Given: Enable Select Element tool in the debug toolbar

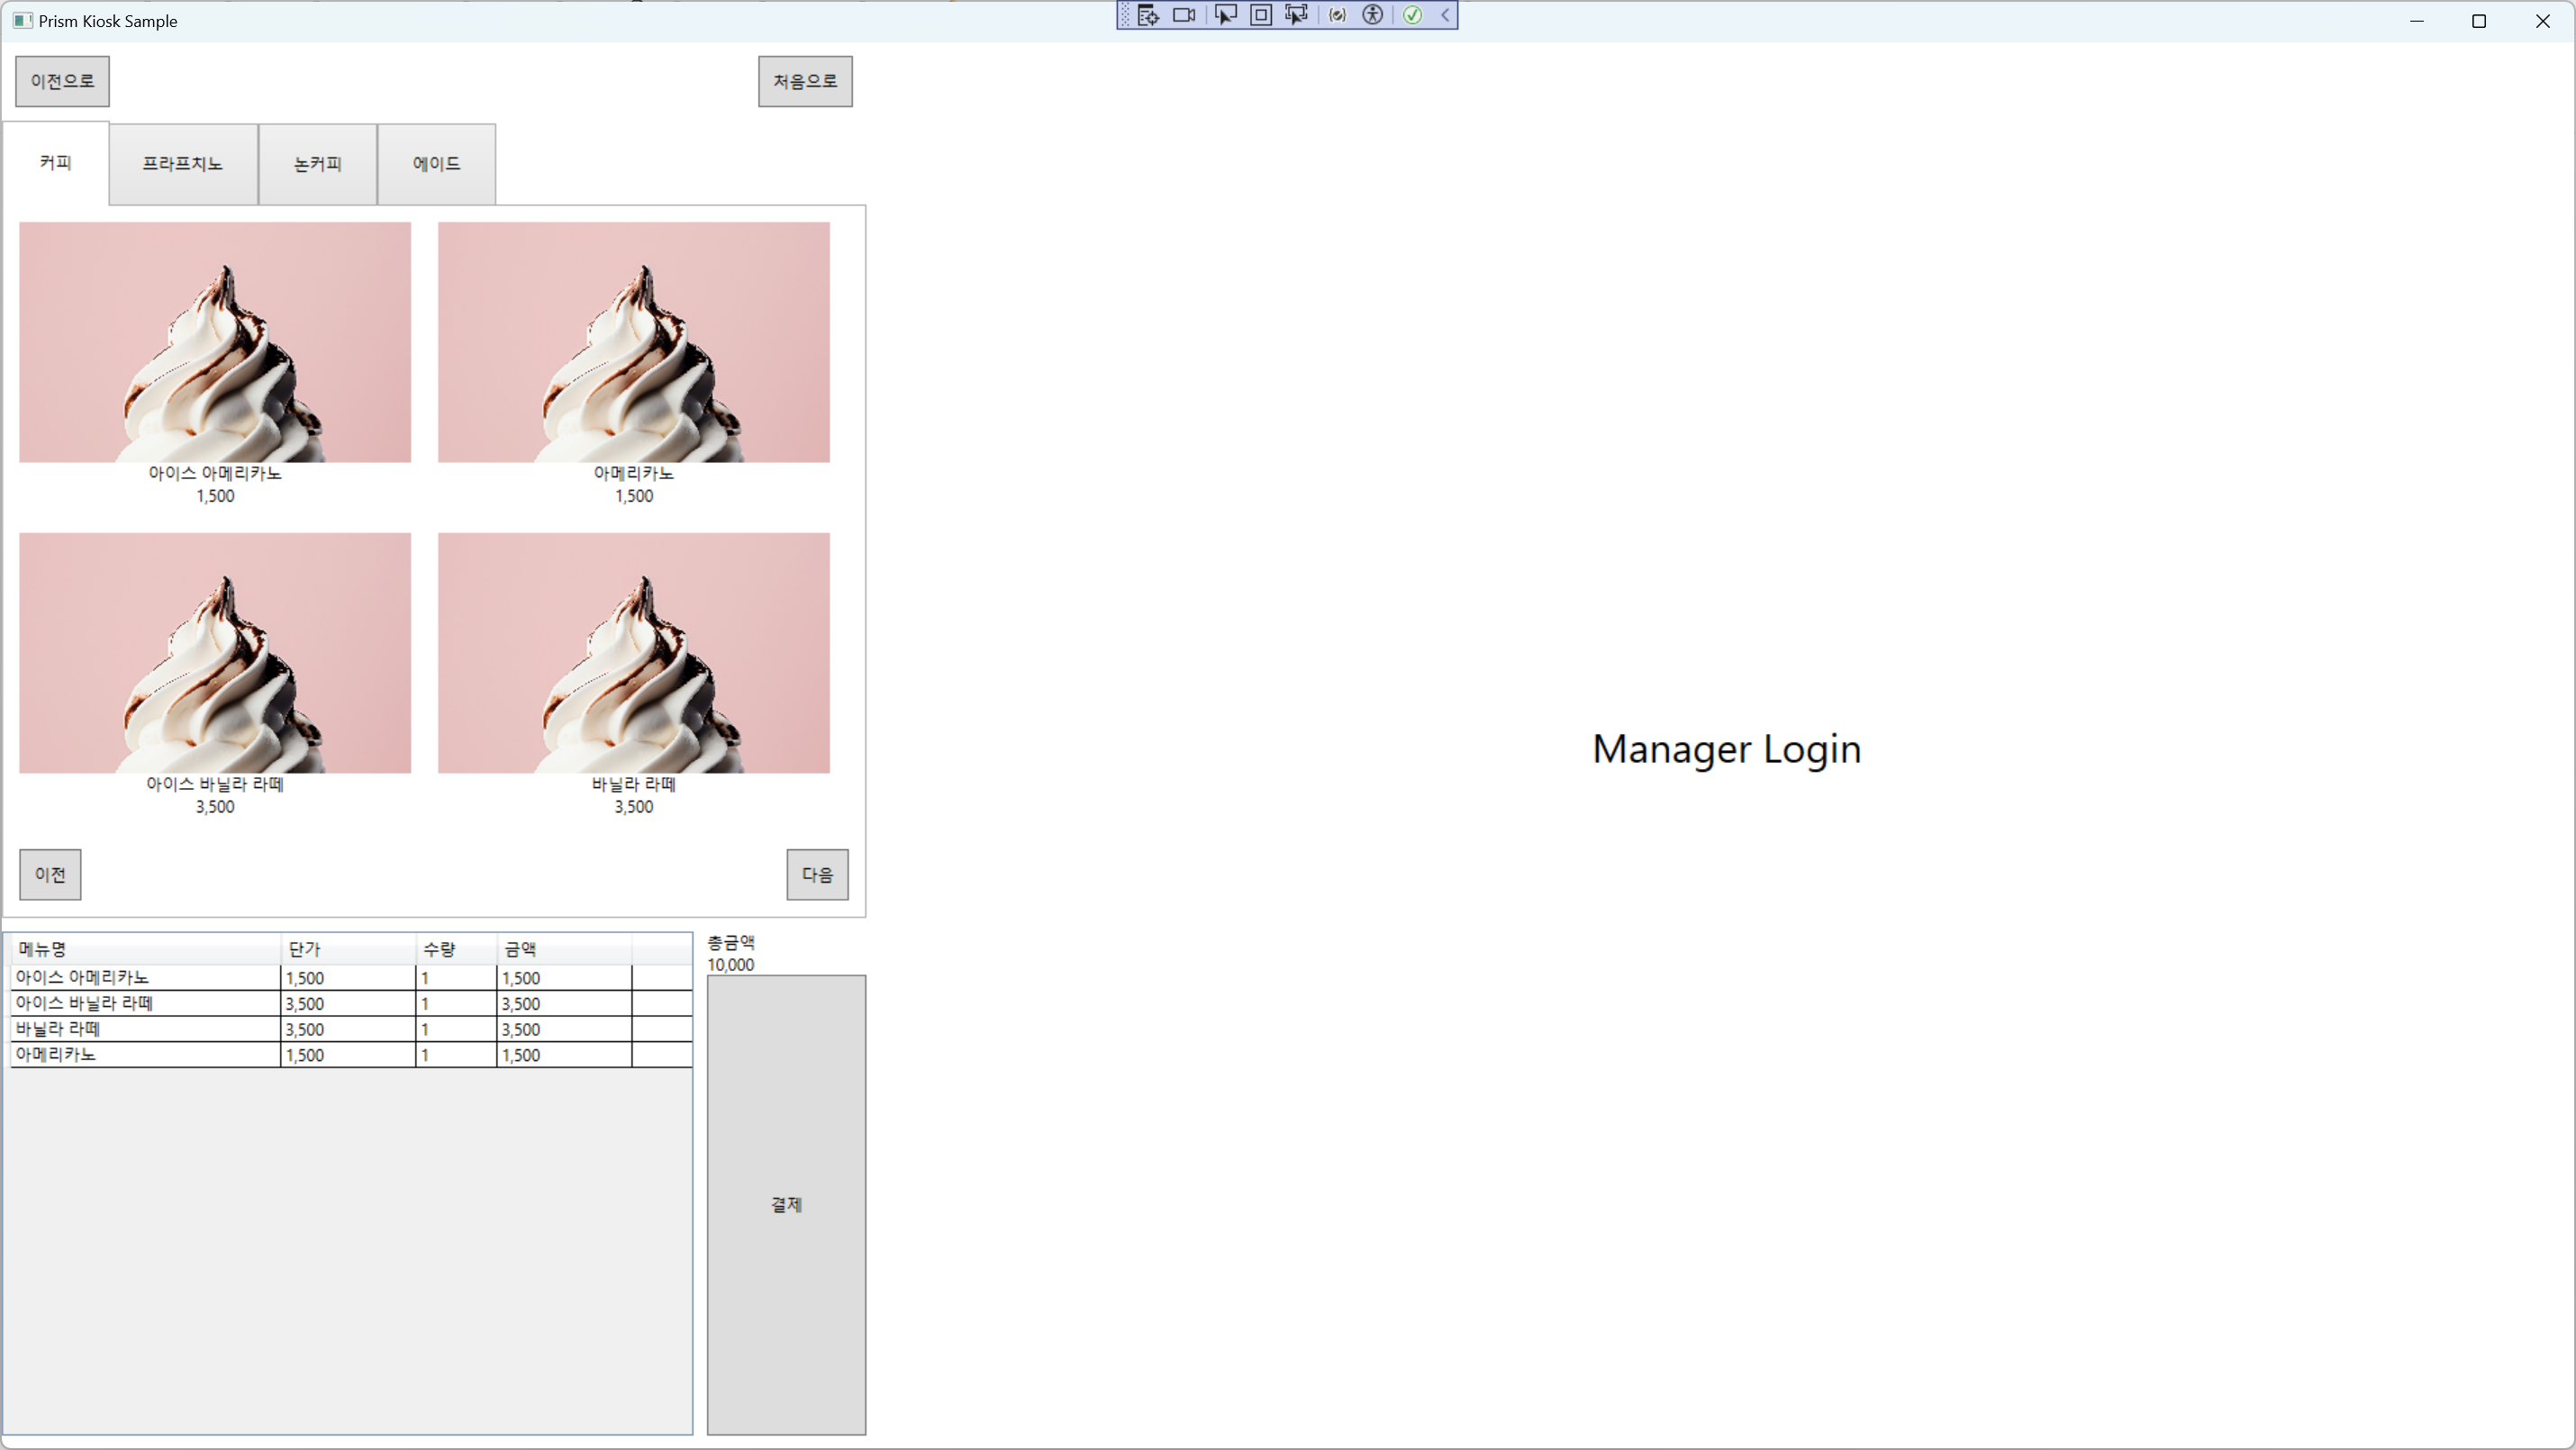Looking at the screenshot, I should 1225,15.
